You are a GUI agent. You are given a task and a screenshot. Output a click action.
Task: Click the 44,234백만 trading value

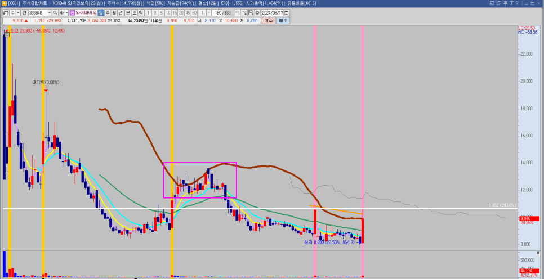pos(138,21)
